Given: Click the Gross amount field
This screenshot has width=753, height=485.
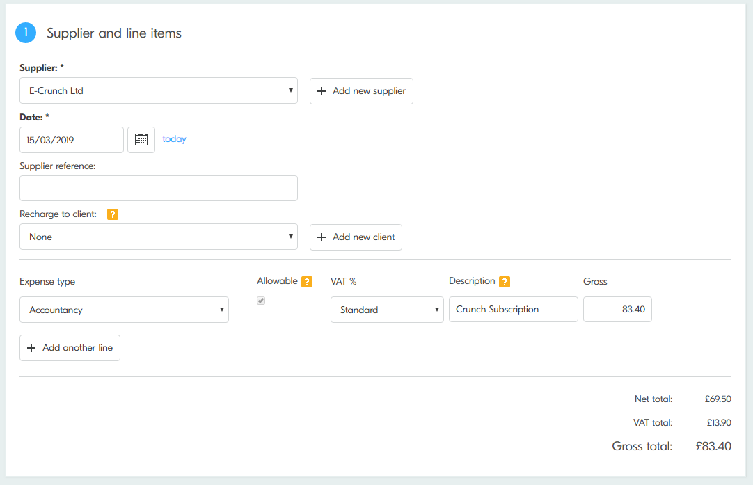Looking at the screenshot, I should [x=617, y=310].
